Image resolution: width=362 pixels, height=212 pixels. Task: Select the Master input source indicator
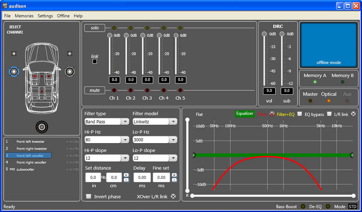tap(310, 101)
